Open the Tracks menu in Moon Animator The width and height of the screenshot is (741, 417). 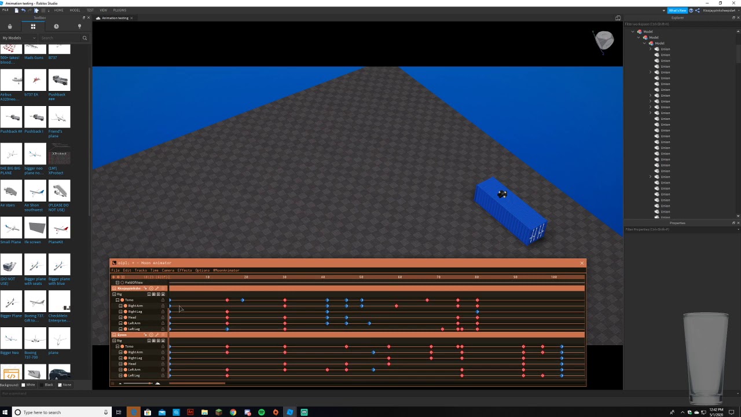(x=141, y=270)
